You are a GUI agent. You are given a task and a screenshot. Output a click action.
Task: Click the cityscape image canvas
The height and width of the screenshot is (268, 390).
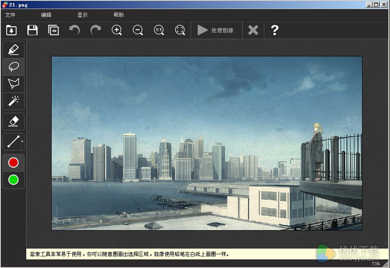pos(207,143)
